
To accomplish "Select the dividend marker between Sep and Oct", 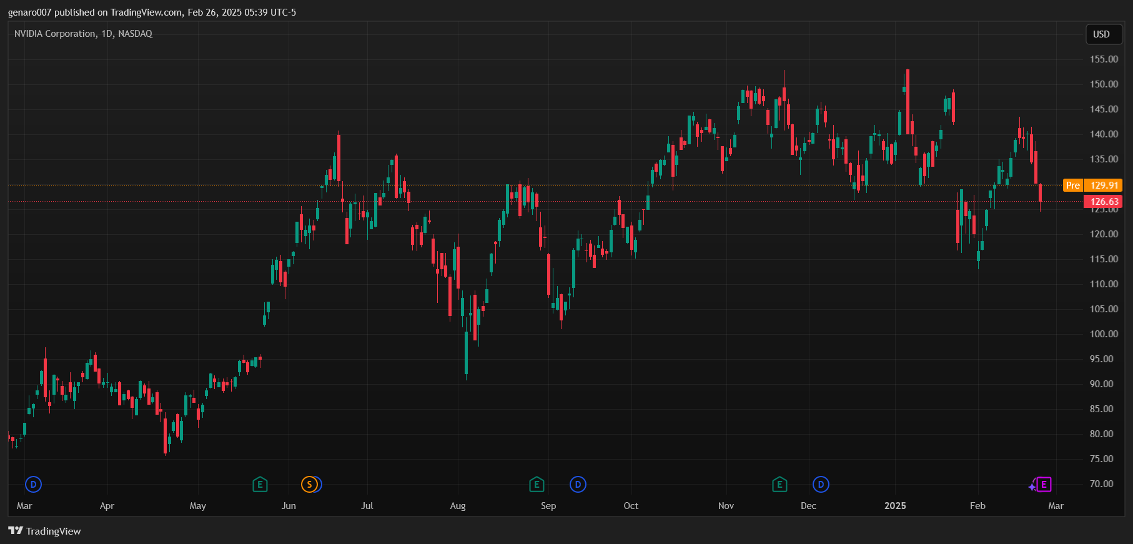I will (x=578, y=484).
